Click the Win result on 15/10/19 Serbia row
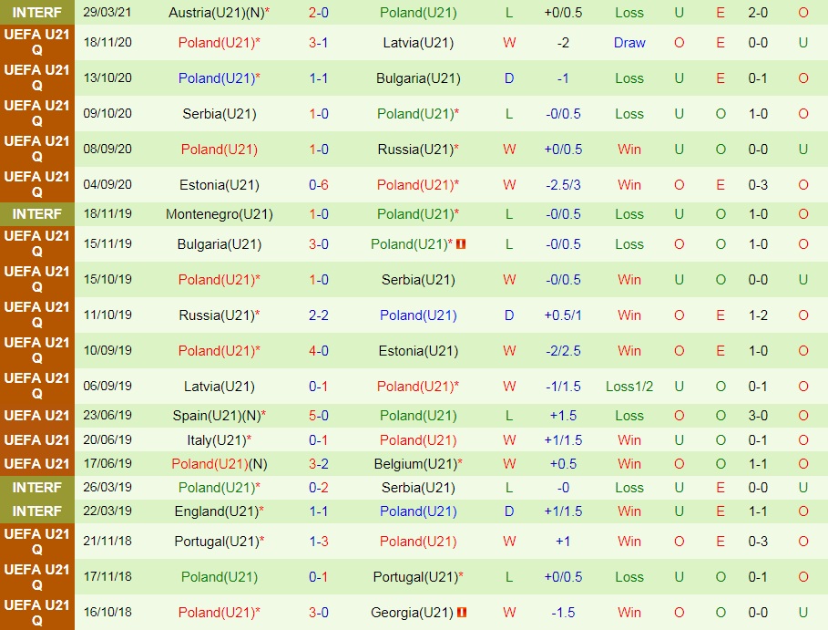Screen dimensions: 828x630 [629, 280]
